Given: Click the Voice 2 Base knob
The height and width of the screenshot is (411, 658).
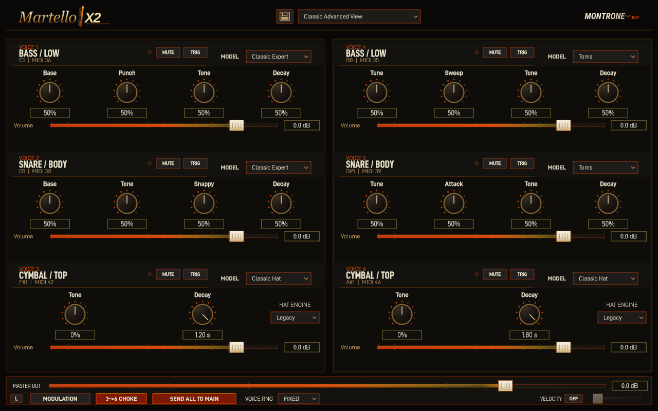Looking at the screenshot, I should coord(50,203).
